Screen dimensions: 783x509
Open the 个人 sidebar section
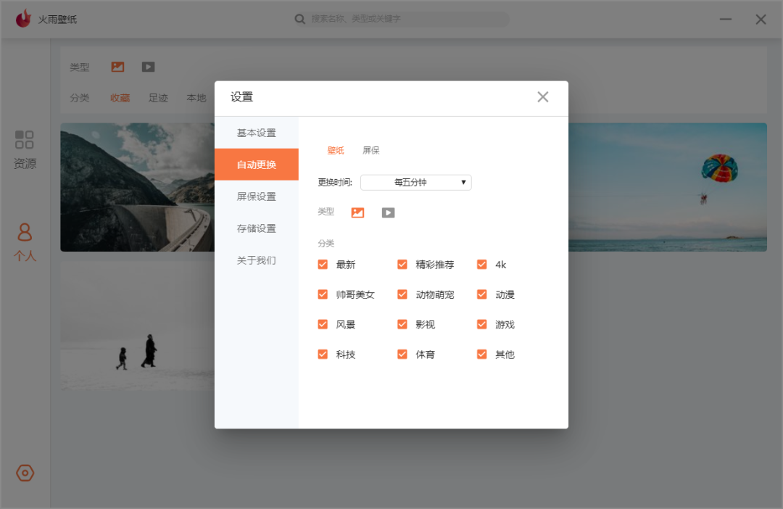[x=25, y=242]
